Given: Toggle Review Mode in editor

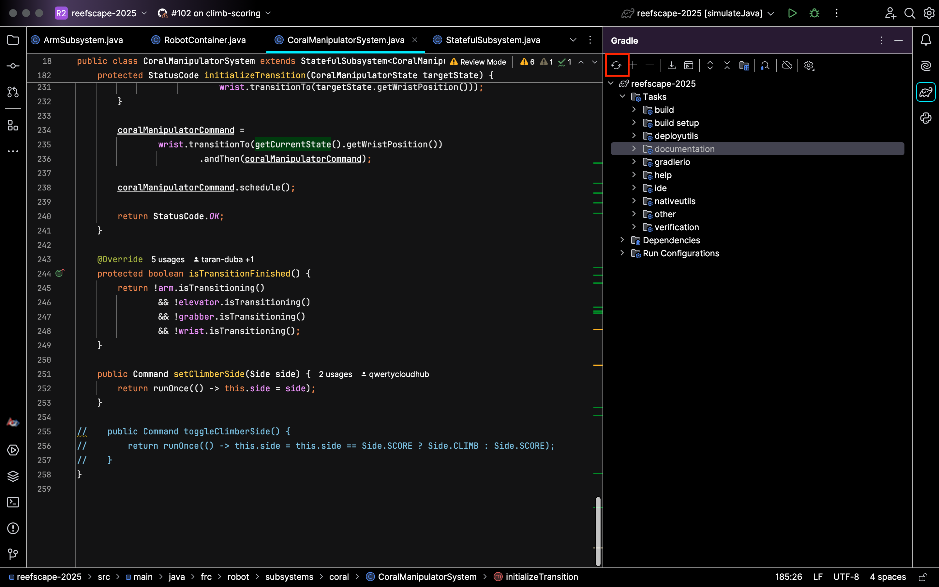Looking at the screenshot, I should [478, 62].
